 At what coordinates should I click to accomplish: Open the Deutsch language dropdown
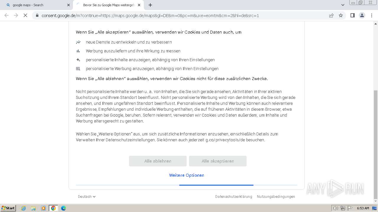[87, 197]
